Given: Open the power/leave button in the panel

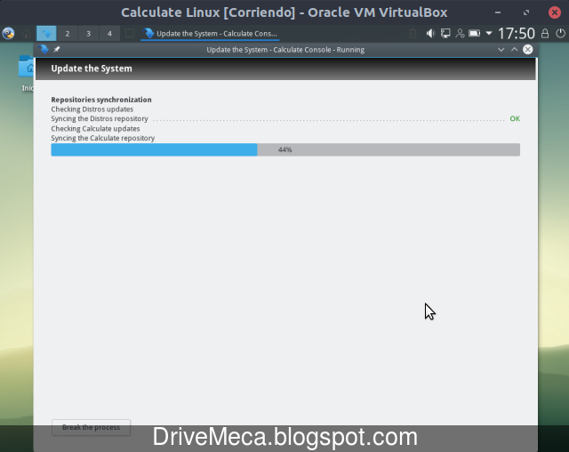Looking at the screenshot, I should pyautogui.click(x=561, y=34).
